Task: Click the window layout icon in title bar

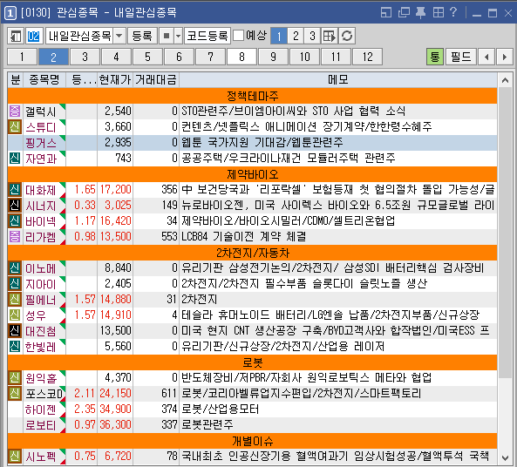Action: pos(386,12)
